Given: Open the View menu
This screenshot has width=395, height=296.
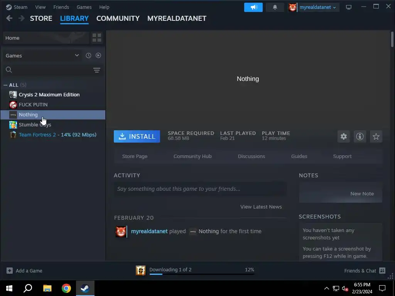Looking at the screenshot, I should coord(40,7).
